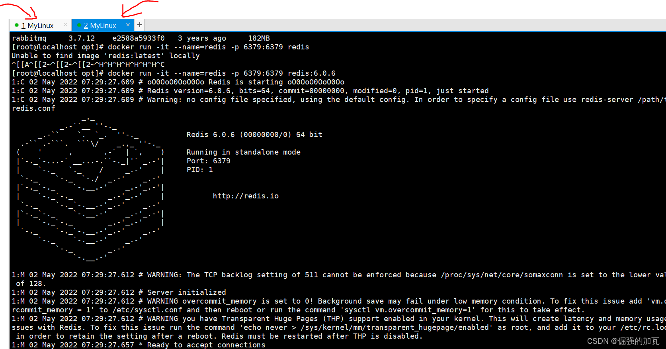Click the 'of 128.' continuation line
Image resolution: width=666 pixels, height=349 pixels.
click(x=31, y=284)
